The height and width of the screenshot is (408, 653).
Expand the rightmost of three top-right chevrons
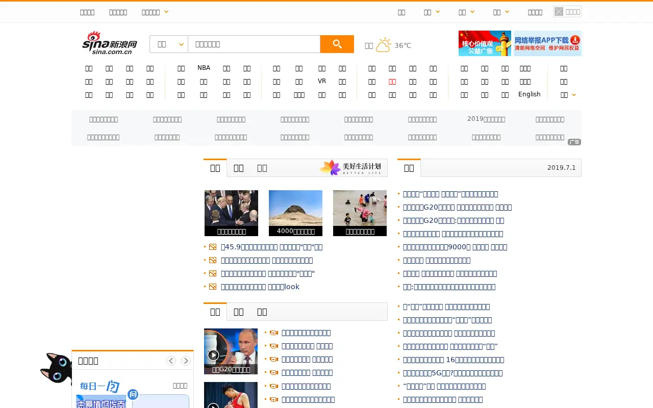click(x=507, y=12)
